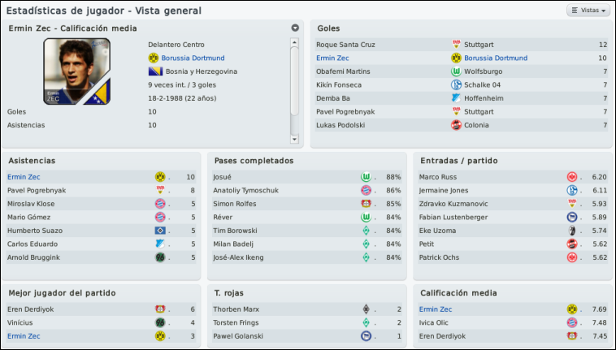Select the Marco Russ row in Entradas

click(513, 177)
